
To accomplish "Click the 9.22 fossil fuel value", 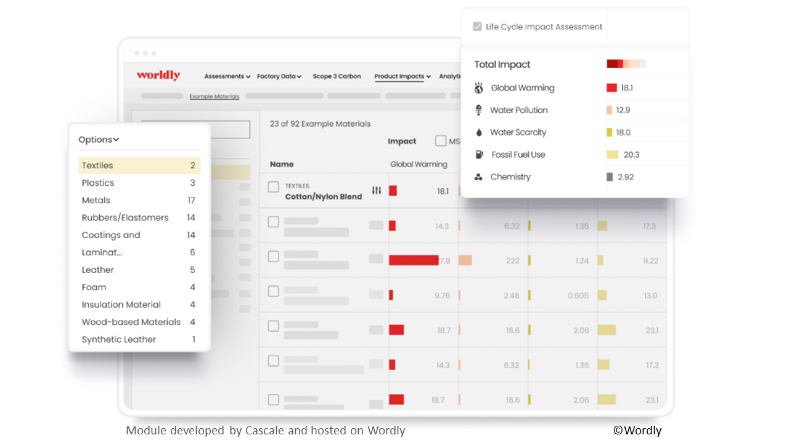I will pyautogui.click(x=651, y=261).
